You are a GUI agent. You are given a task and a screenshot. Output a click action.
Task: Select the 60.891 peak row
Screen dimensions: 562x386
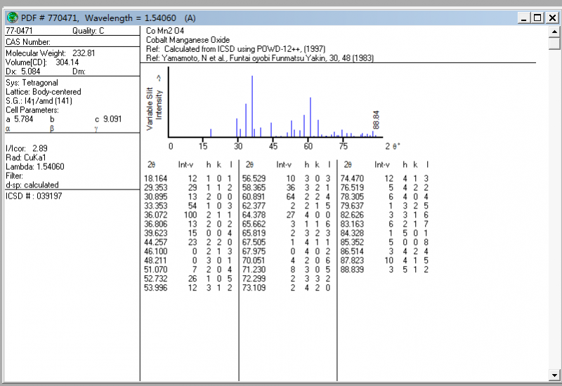(x=287, y=197)
